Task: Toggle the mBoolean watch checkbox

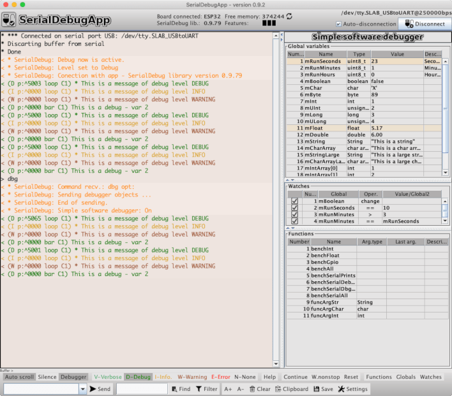Action: click(x=294, y=201)
